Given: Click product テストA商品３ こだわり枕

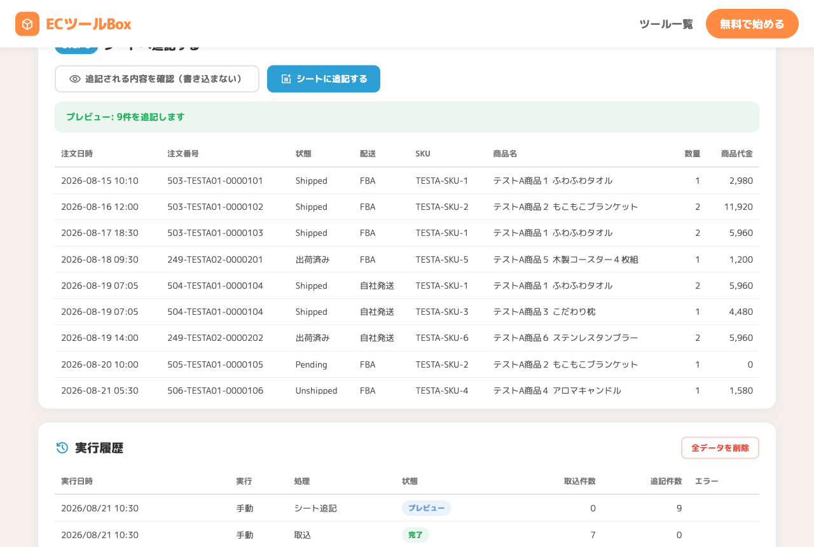Looking at the screenshot, I should (544, 312).
